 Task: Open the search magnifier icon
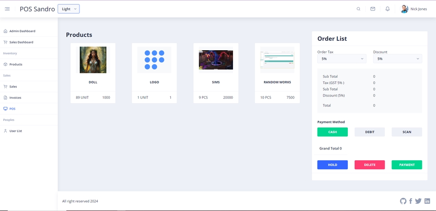pyautogui.click(x=358, y=9)
